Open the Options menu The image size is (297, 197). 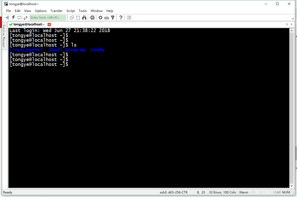click(41, 11)
